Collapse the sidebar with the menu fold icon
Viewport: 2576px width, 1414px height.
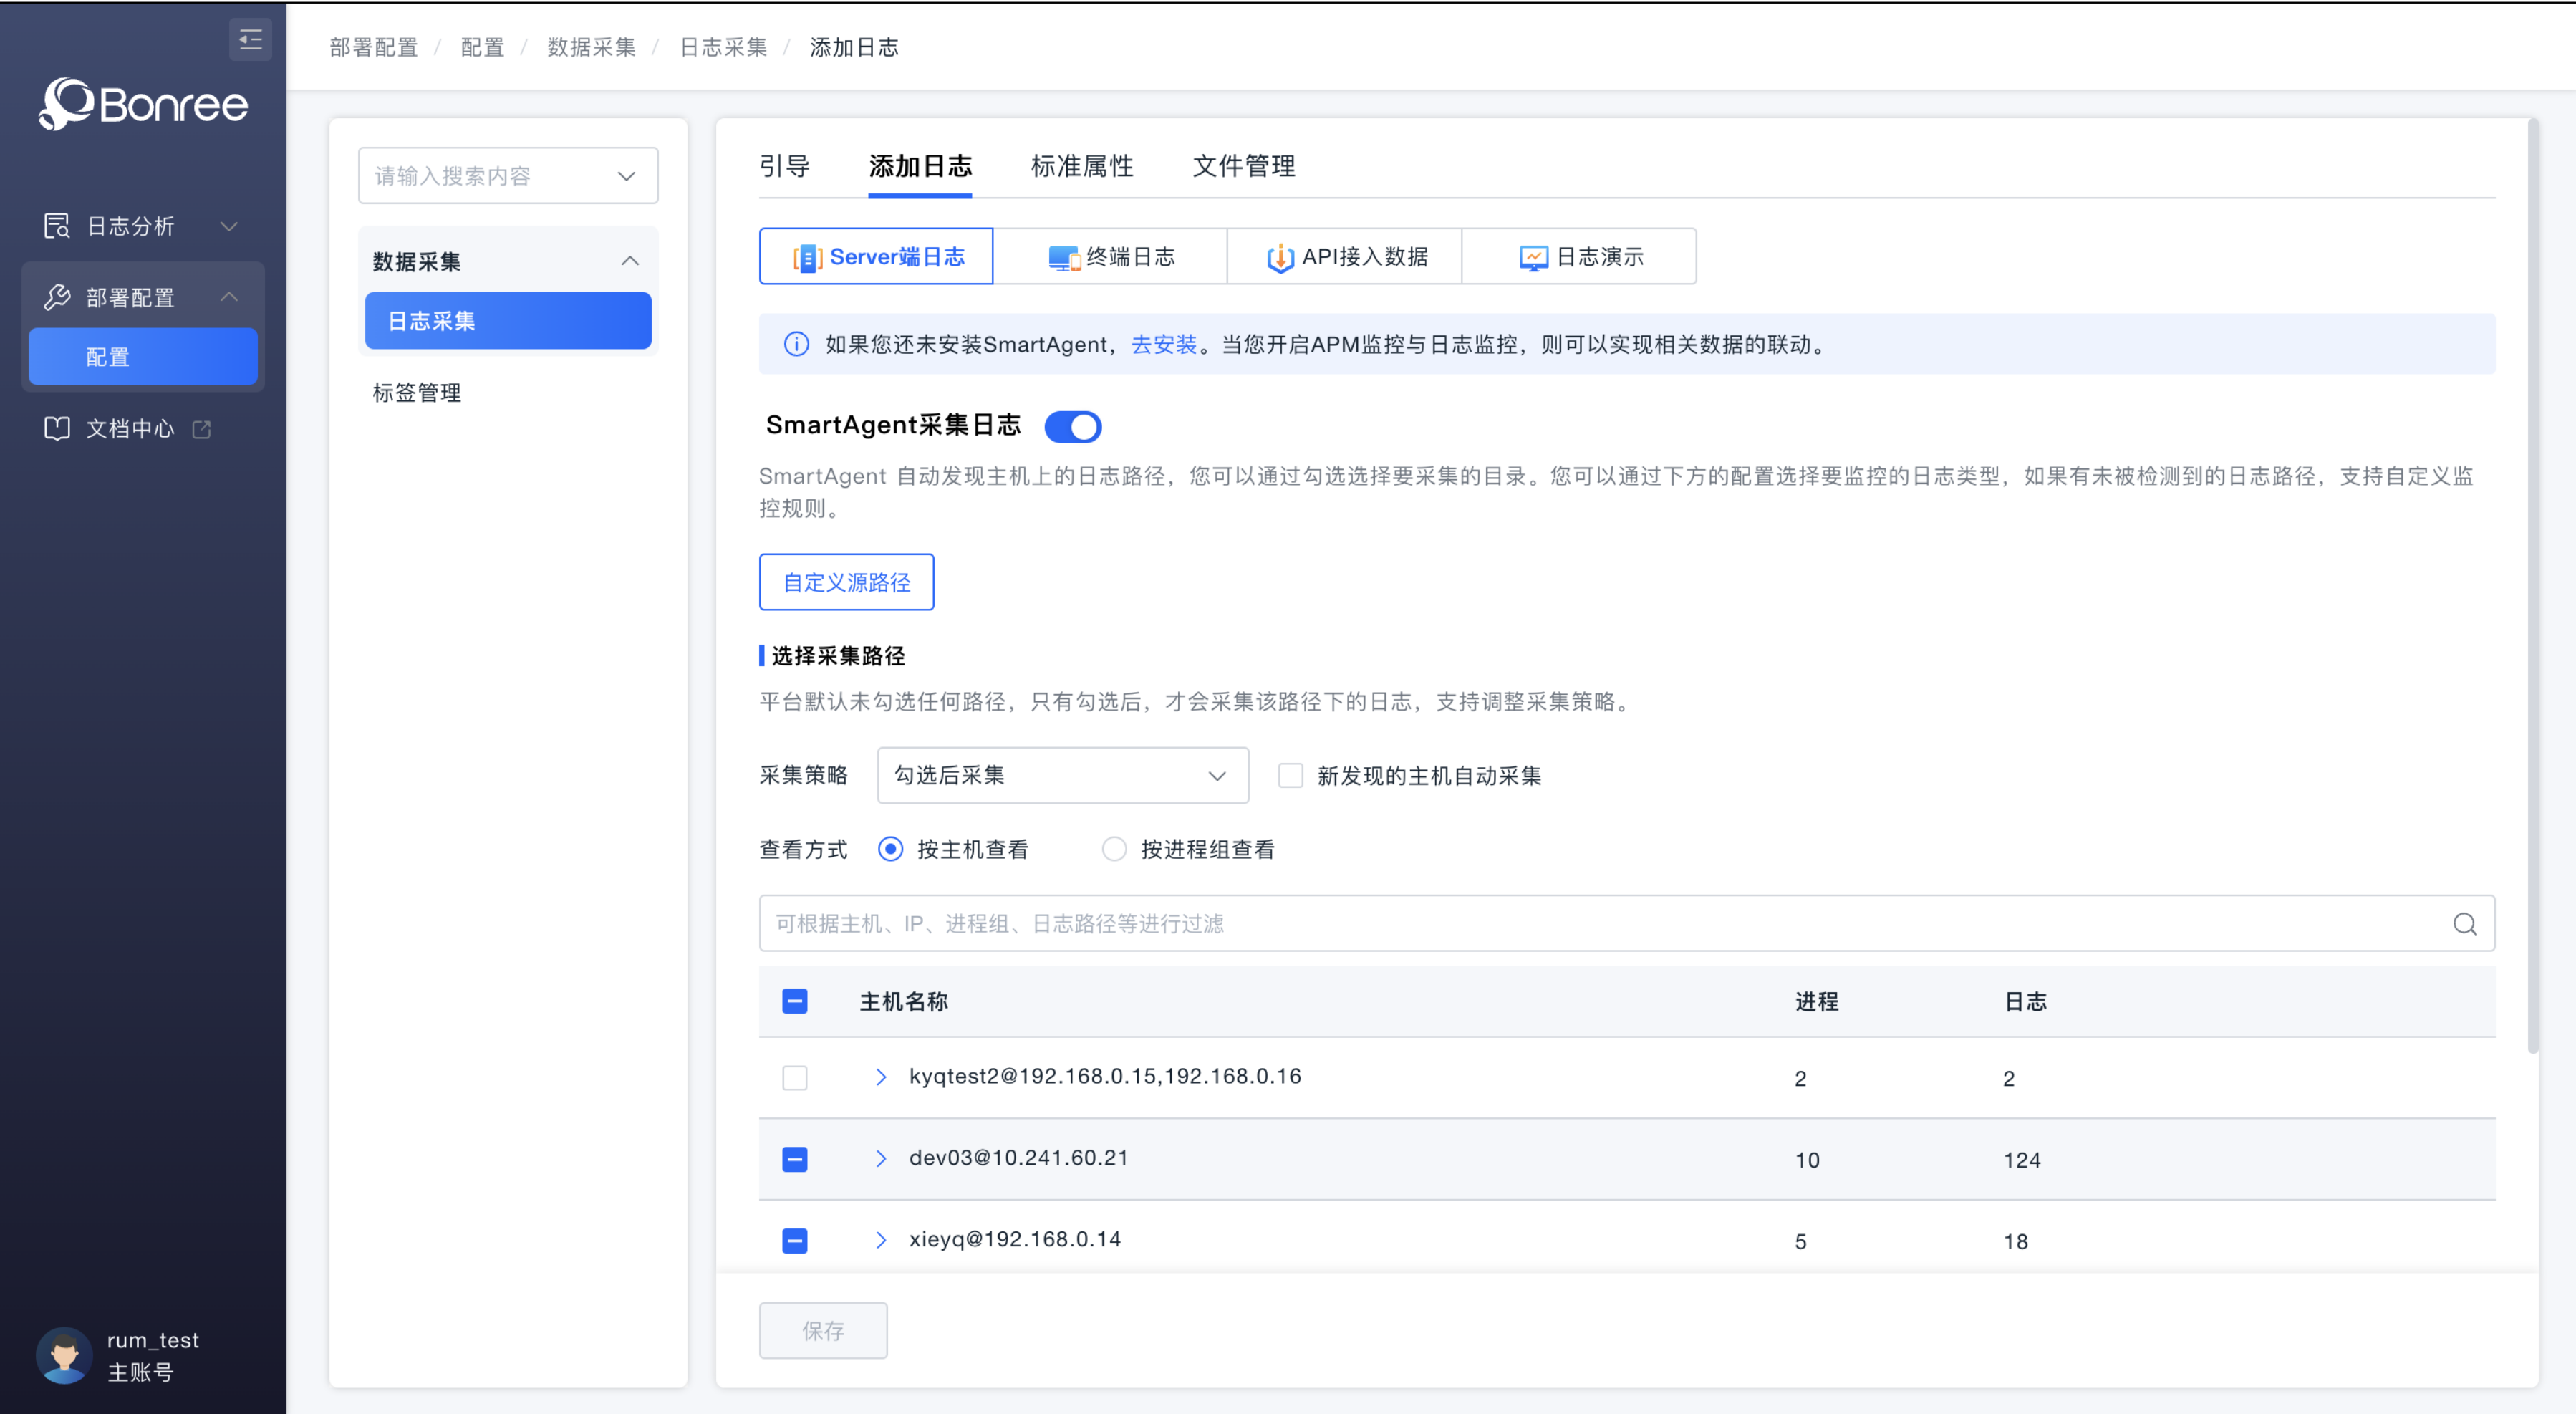[x=250, y=40]
